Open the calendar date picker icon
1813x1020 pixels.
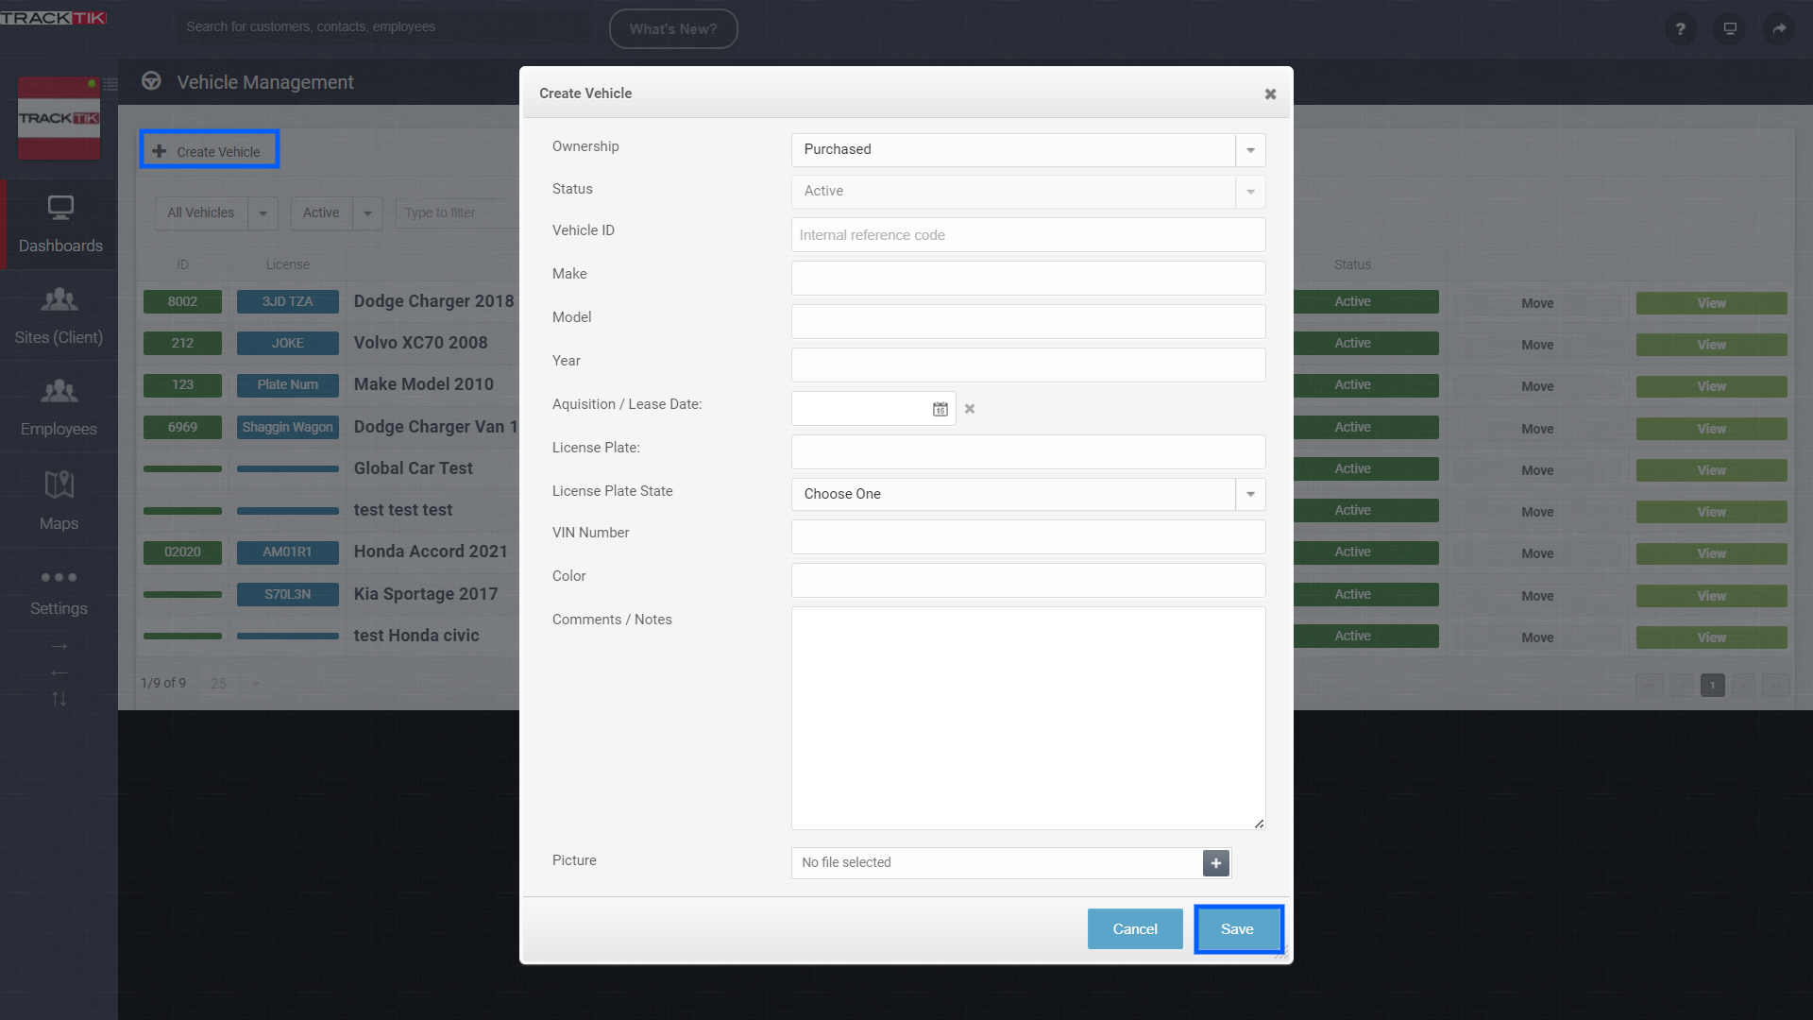[x=940, y=409]
